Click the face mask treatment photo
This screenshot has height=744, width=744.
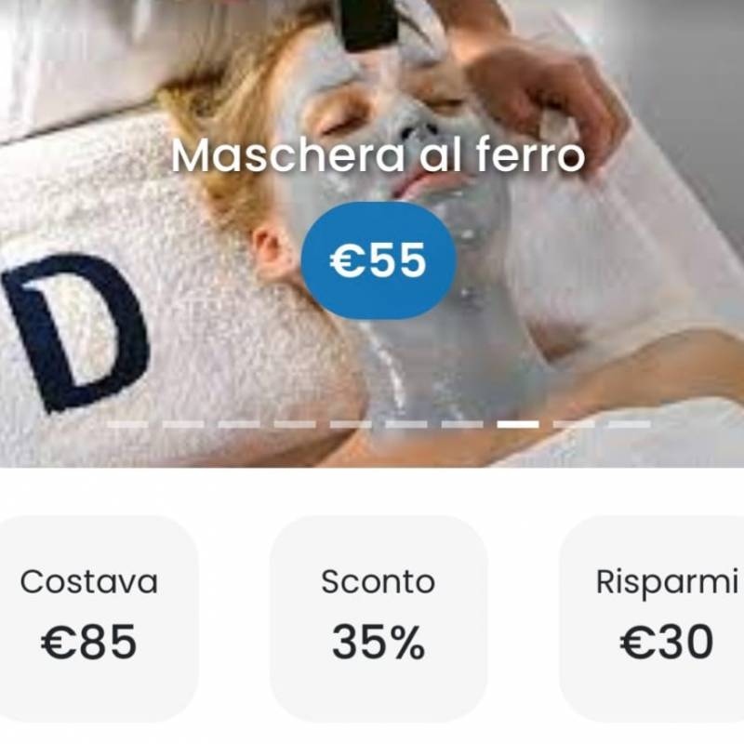pos(372,233)
